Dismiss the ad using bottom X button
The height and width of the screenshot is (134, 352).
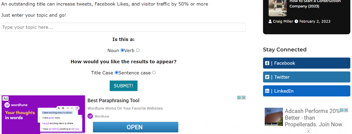[x=309, y=132]
